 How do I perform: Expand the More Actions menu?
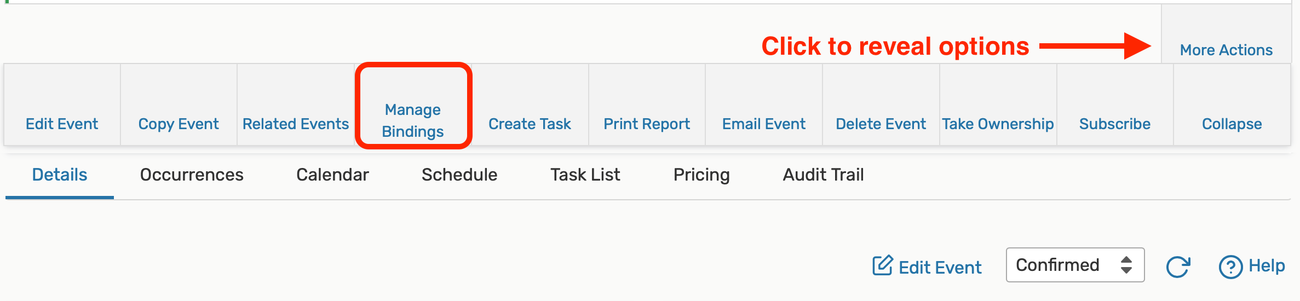(1226, 50)
